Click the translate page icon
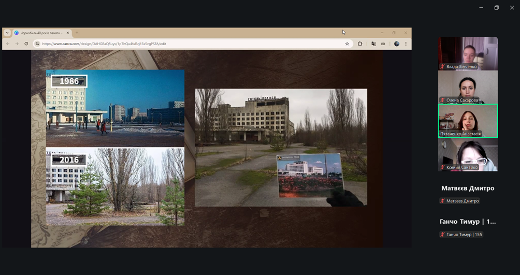 [x=373, y=44]
